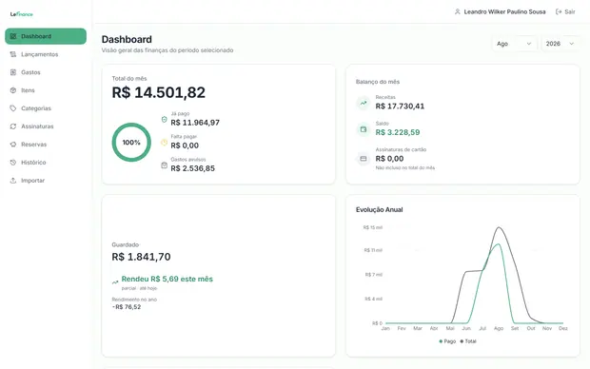Click the Assinaturas refresh icon
The image size is (590, 369).
click(x=13, y=126)
